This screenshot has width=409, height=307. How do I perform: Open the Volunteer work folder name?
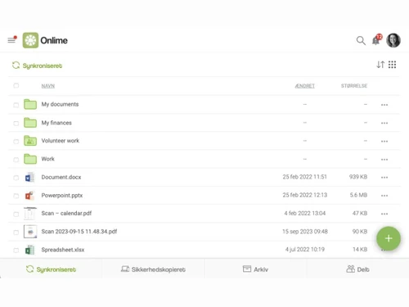(61, 141)
